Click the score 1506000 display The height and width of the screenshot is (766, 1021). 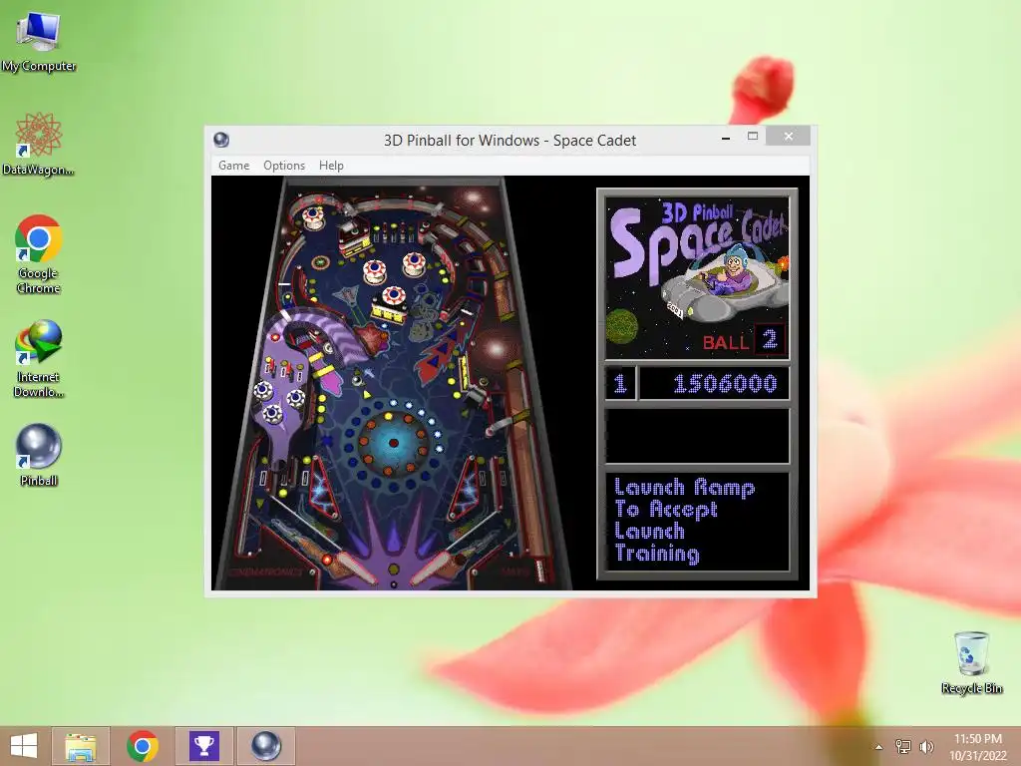pos(714,383)
